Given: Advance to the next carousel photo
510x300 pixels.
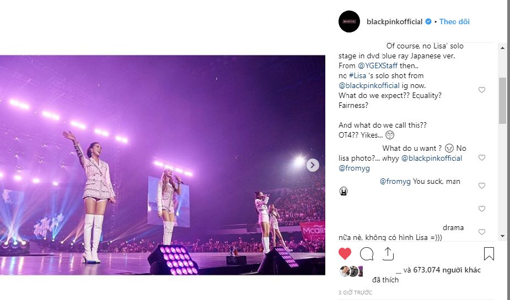Looking at the screenshot, I should point(312,165).
